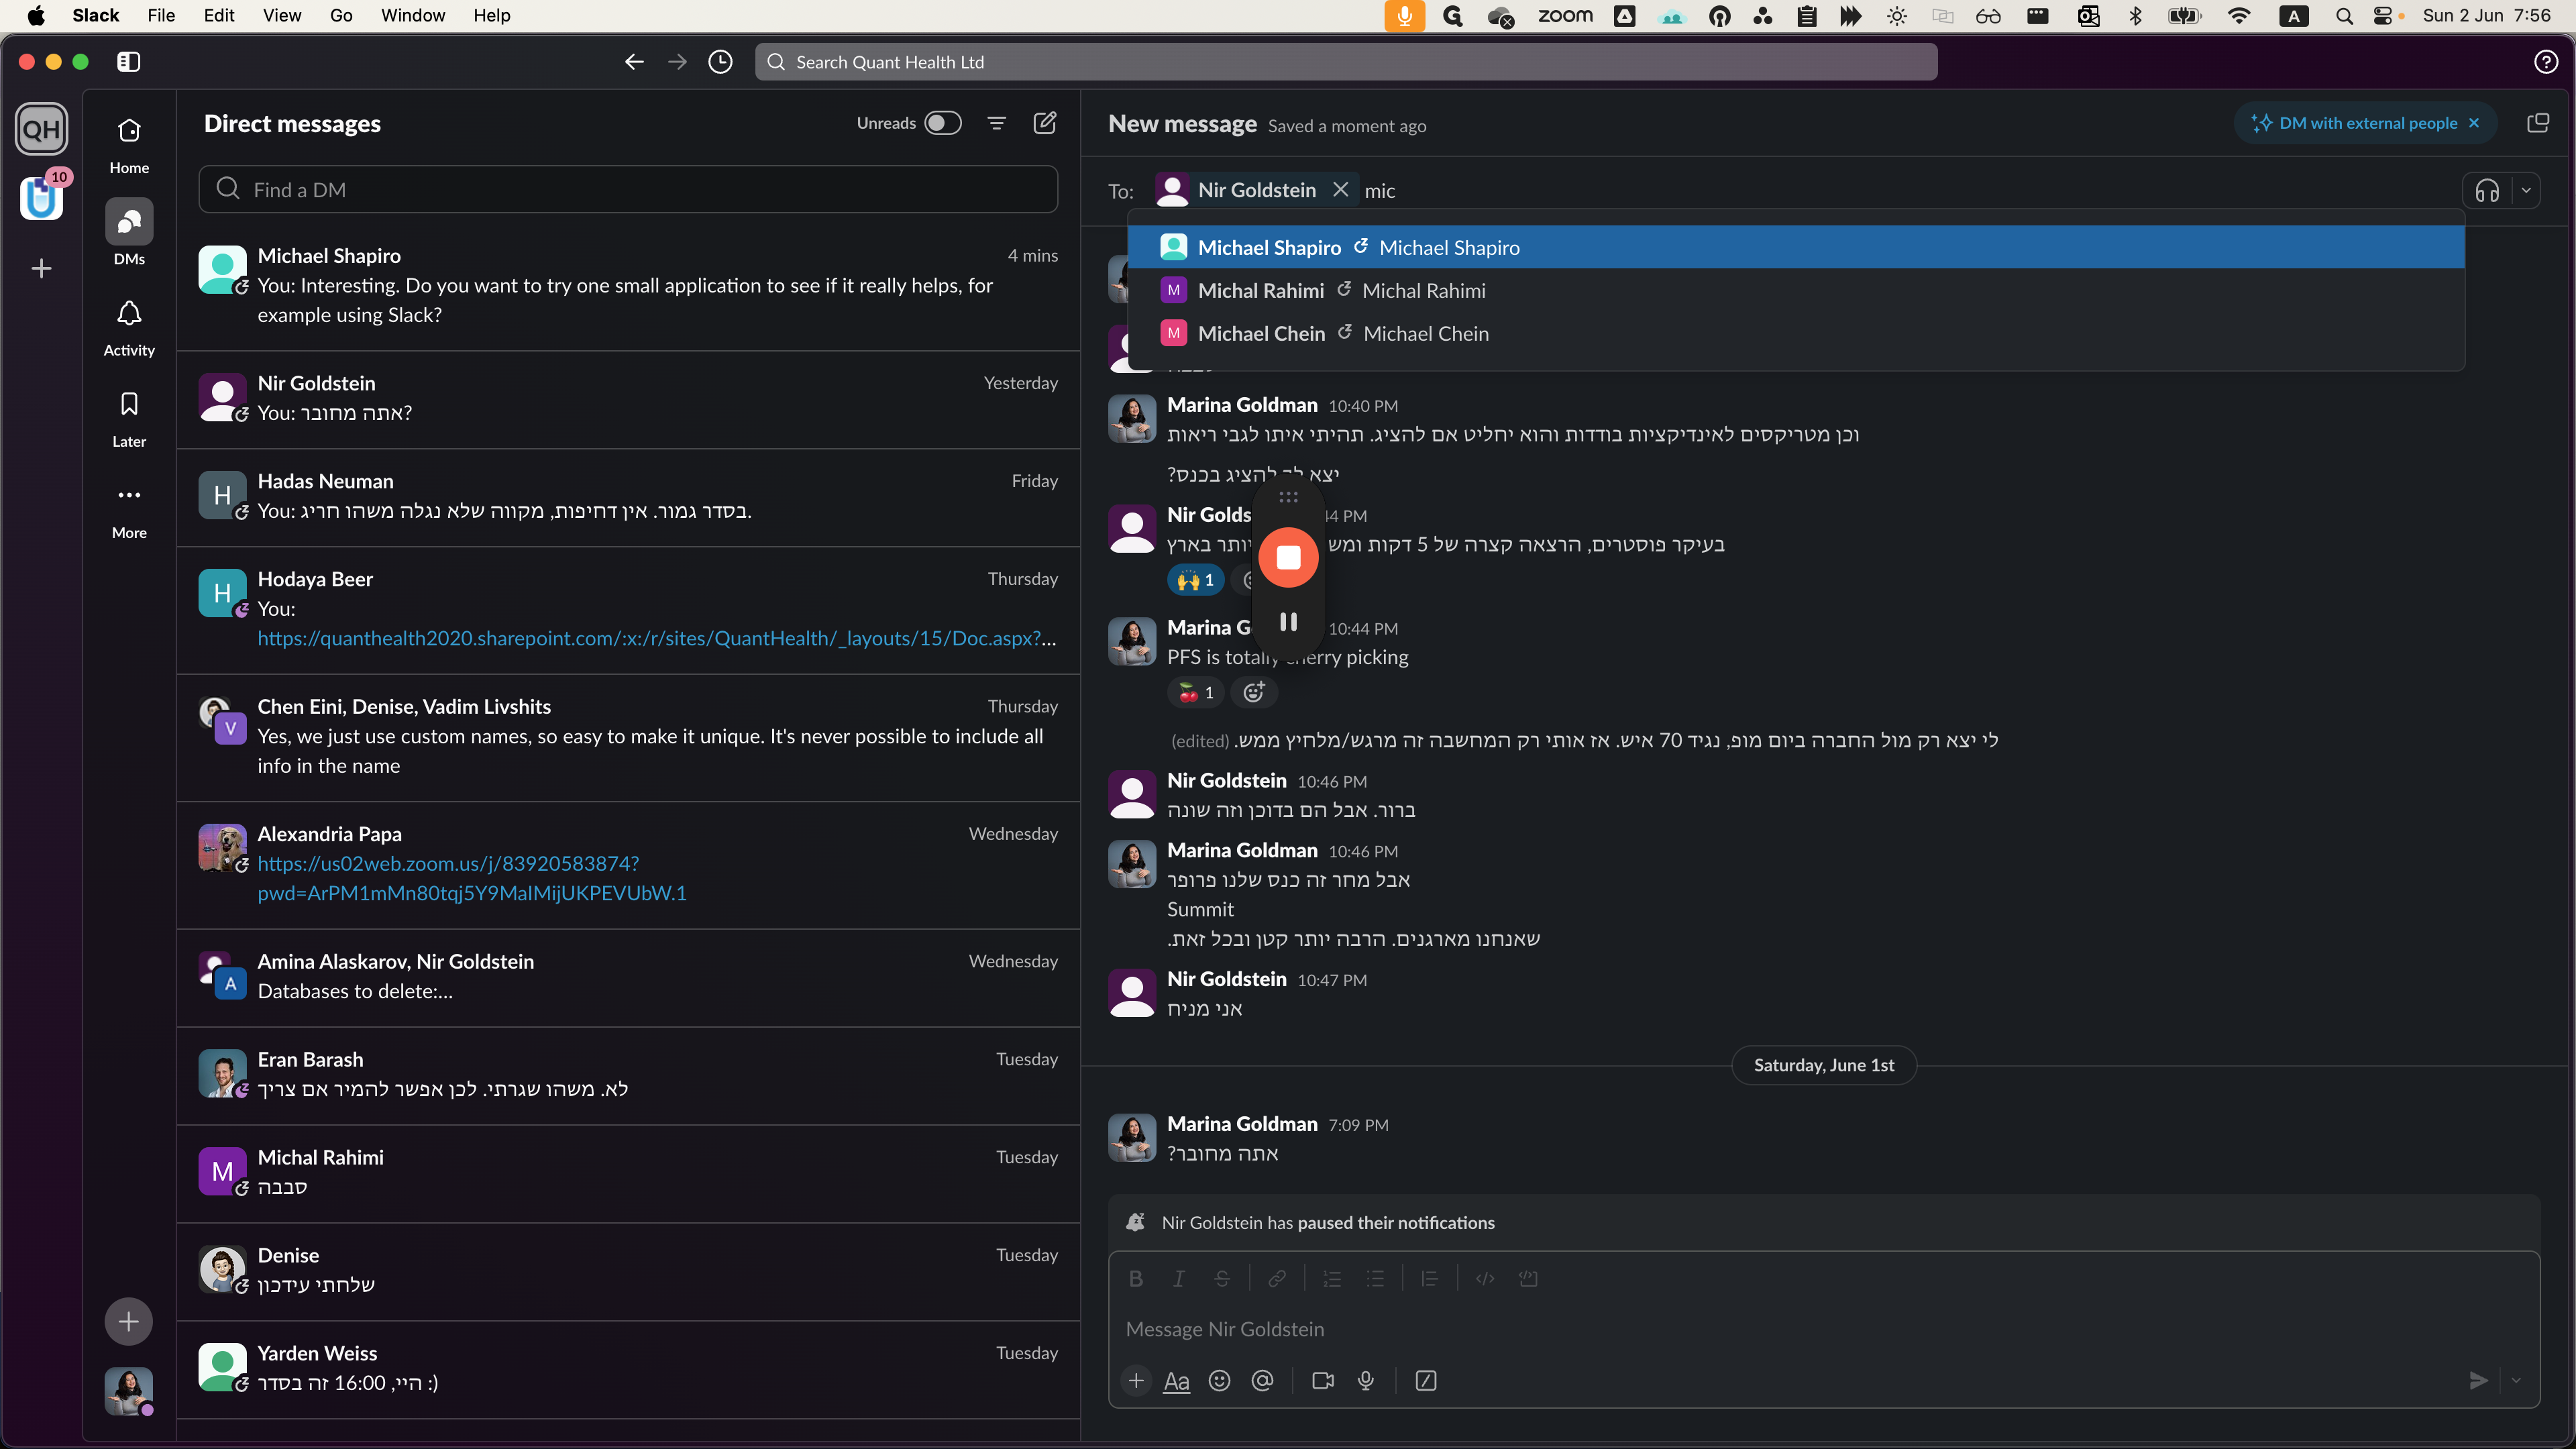The image size is (2576, 1449).
Task: Open the history clock icon
Action: click(720, 62)
